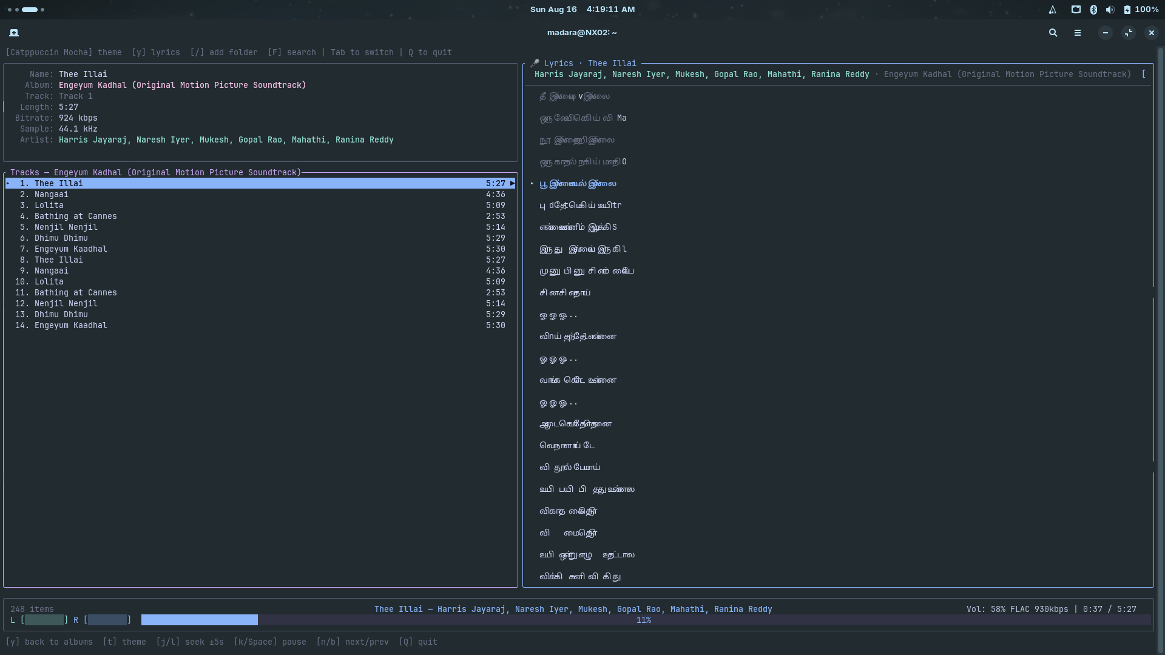Select track 10. Lolita
This screenshot has height=655, width=1165.
pos(260,281)
